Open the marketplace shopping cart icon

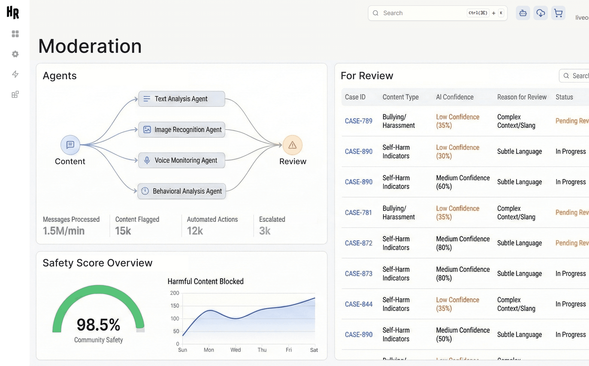[558, 13]
